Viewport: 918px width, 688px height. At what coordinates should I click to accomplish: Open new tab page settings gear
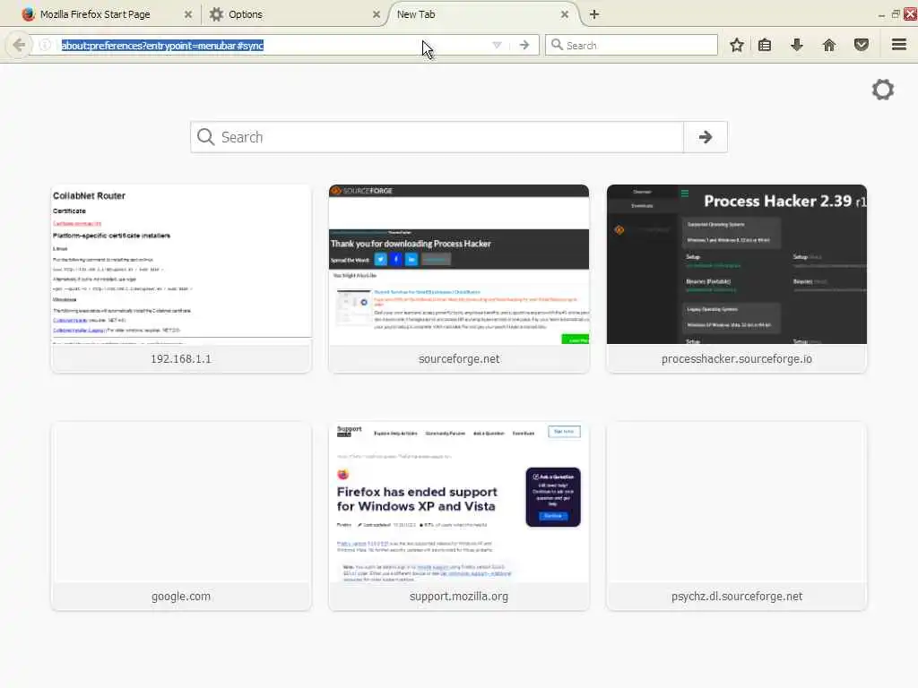[x=883, y=90]
